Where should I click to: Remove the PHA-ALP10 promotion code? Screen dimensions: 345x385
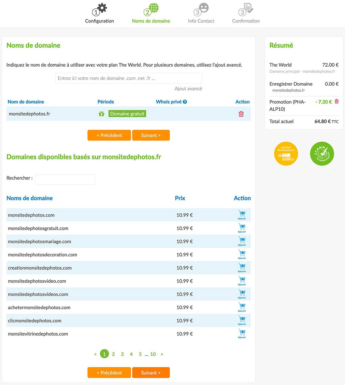coord(337,102)
